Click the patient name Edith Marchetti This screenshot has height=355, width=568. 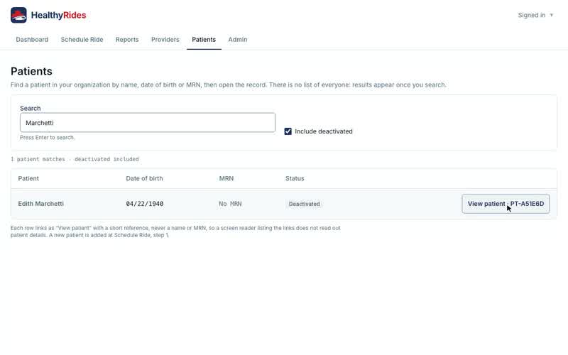[x=41, y=204]
